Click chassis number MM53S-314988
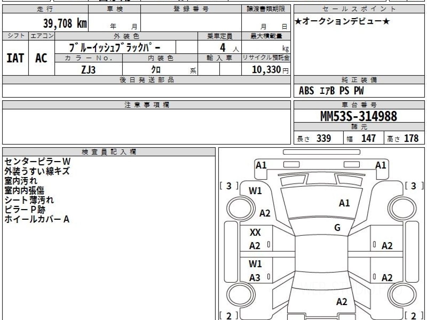This screenshot has width=427, height=320. 359,116
